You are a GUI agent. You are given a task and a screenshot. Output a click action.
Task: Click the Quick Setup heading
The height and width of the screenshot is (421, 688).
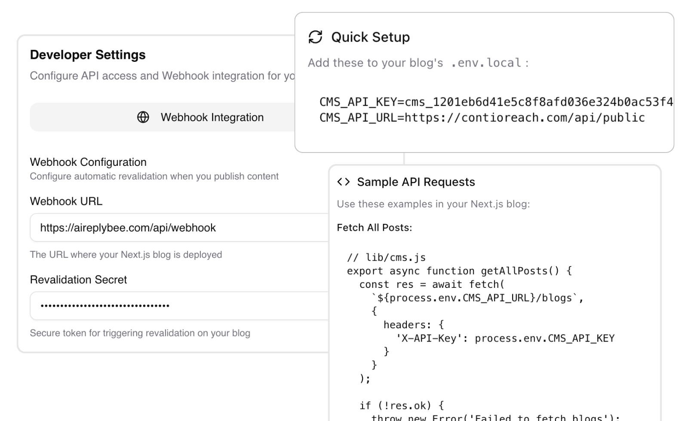[x=370, y=37]
